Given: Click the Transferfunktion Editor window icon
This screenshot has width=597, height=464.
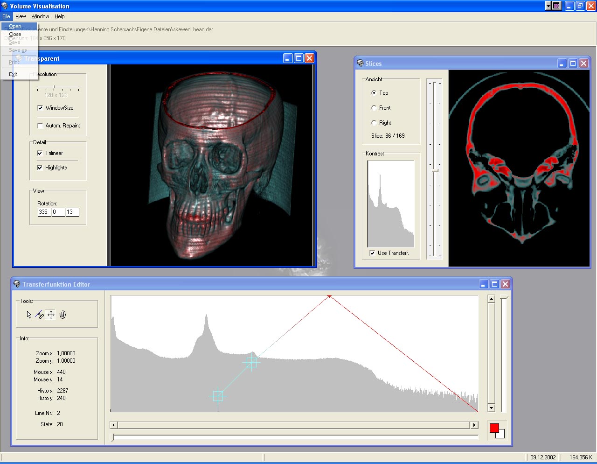Looking at the screenshot, I should (17, 284).
